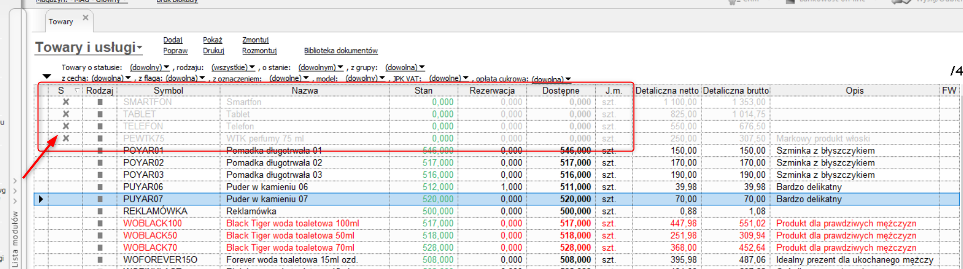Click the FW column header
963x269 pixels.
pyautogui.click(x=949, y=91)
